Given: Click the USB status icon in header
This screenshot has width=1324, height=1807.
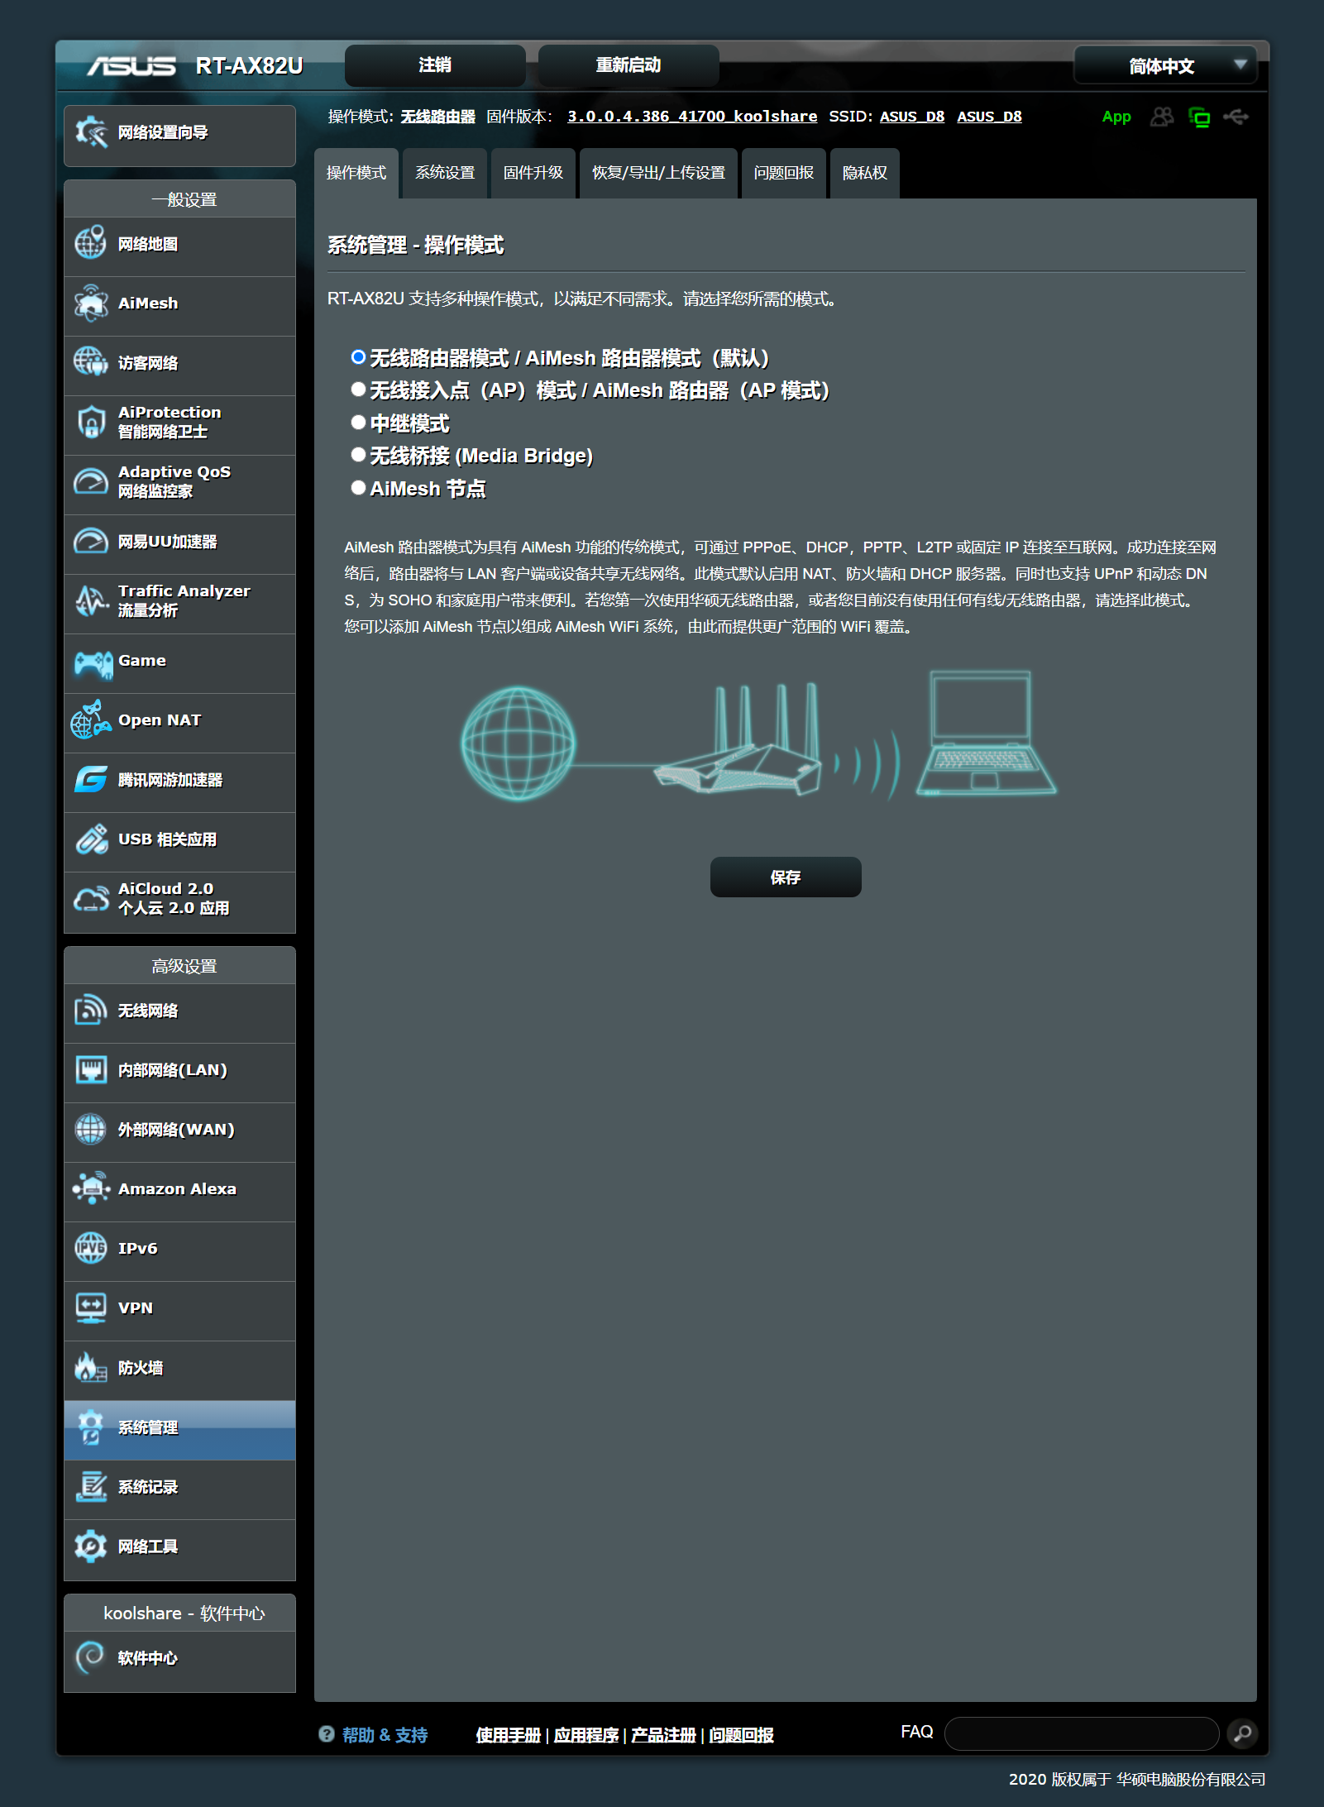Looking at the screenshot, I should 1236,117.
